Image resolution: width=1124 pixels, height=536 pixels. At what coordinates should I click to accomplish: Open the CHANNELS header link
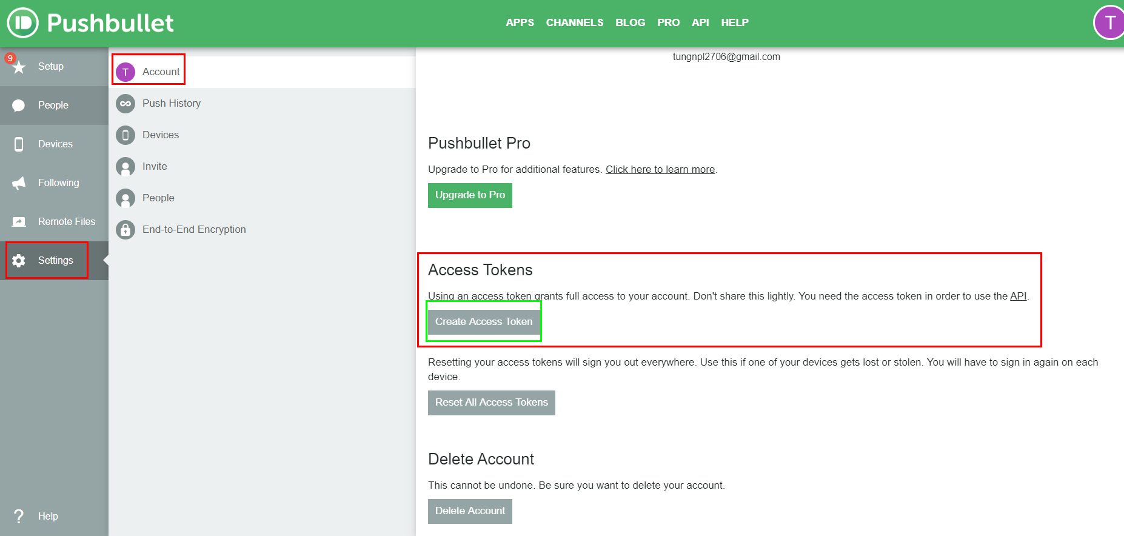575,22
